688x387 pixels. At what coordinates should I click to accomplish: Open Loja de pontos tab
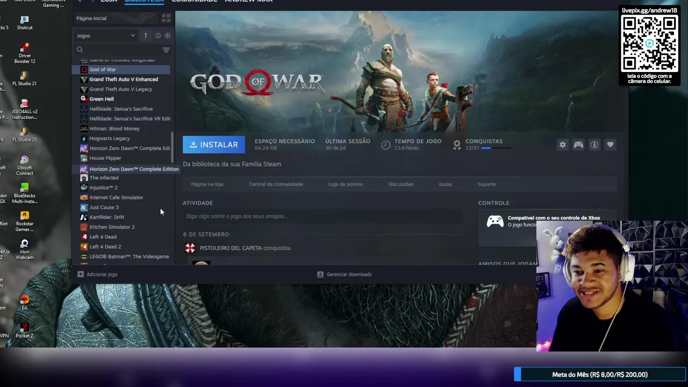point(346,184)
